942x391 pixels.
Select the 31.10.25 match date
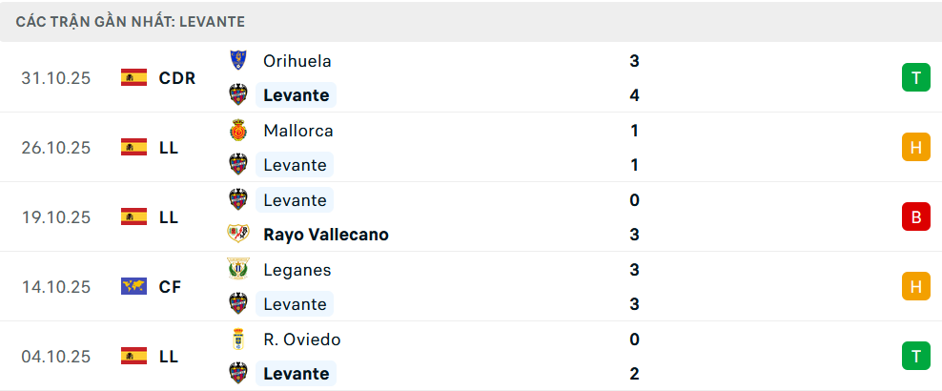tap(56, 78)
